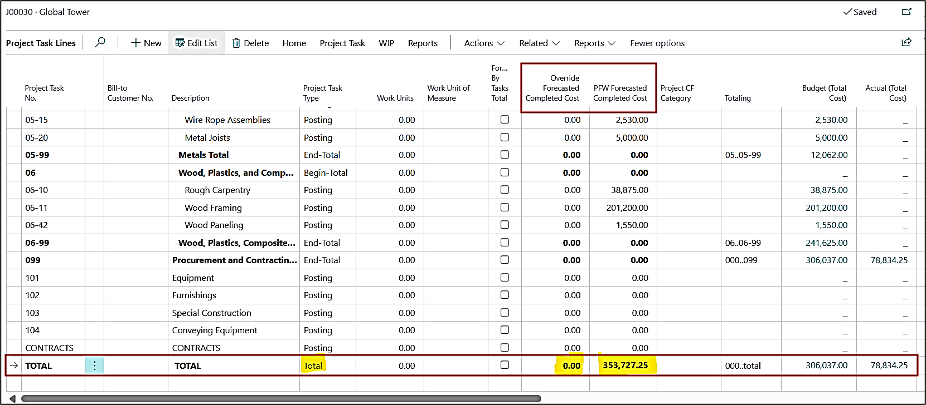Viewport: 926px width, 405px height.
Task: Open actual cost 78,834.25 in TOTAL row
Action: tap(889, 366)
